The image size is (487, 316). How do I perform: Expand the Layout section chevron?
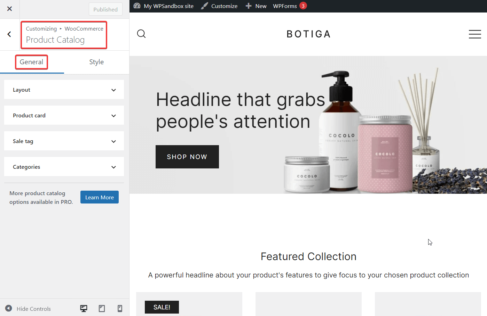tap(113, 90)
